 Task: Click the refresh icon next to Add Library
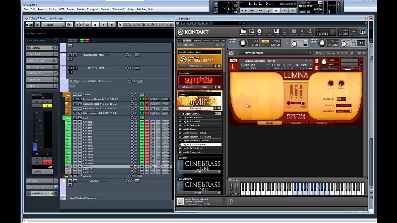point(179,45)
